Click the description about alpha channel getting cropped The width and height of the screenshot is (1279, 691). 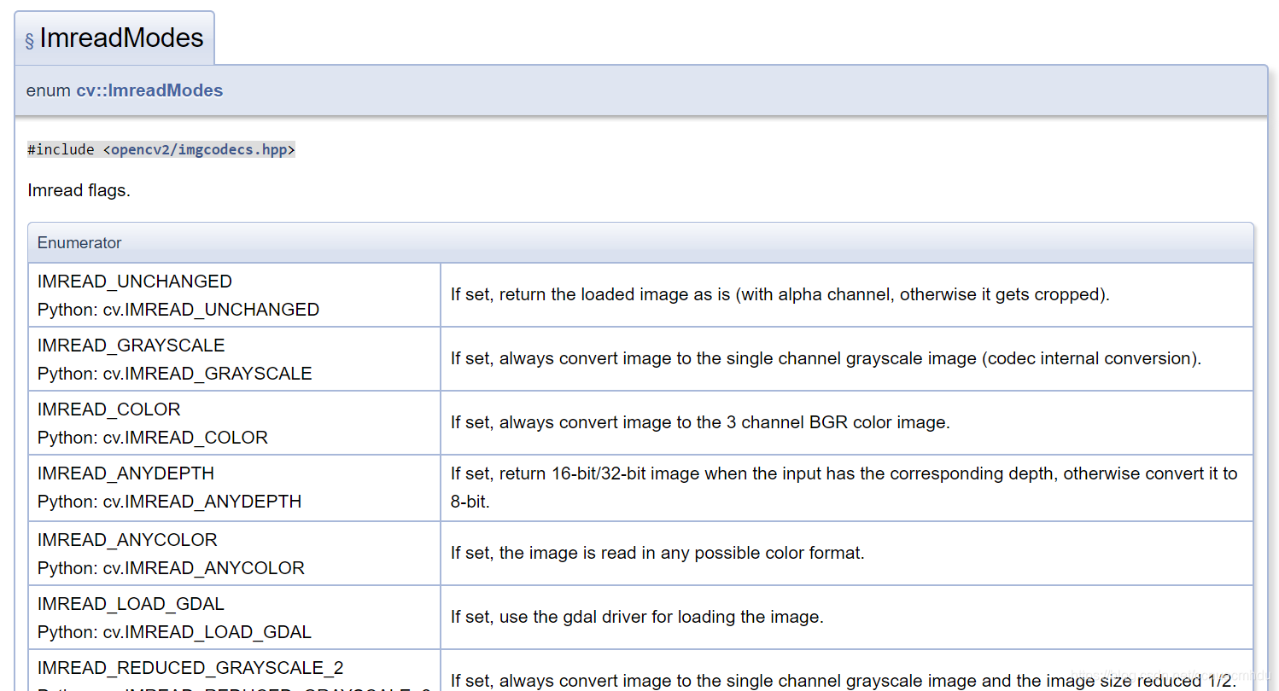[780, 294]
